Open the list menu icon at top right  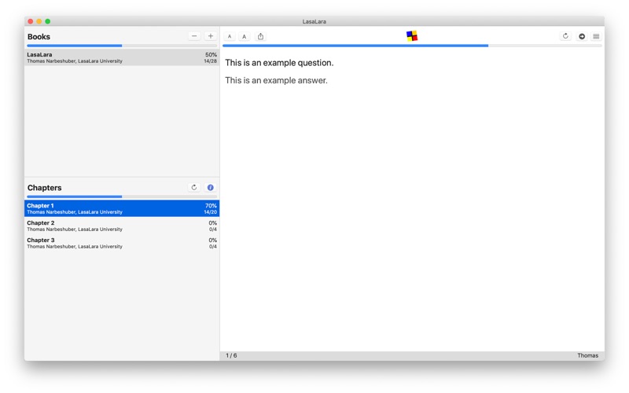[x=596, y=36]
